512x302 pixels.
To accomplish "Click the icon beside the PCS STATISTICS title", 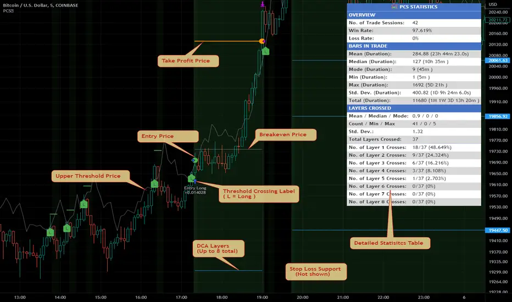I will [394, 7].
